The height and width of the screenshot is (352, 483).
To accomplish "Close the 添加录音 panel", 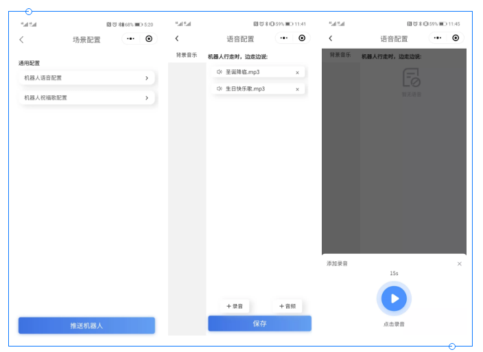I will (459, 264).
